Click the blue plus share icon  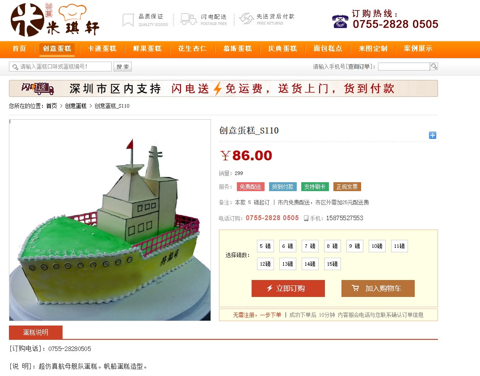click(432, 135)
